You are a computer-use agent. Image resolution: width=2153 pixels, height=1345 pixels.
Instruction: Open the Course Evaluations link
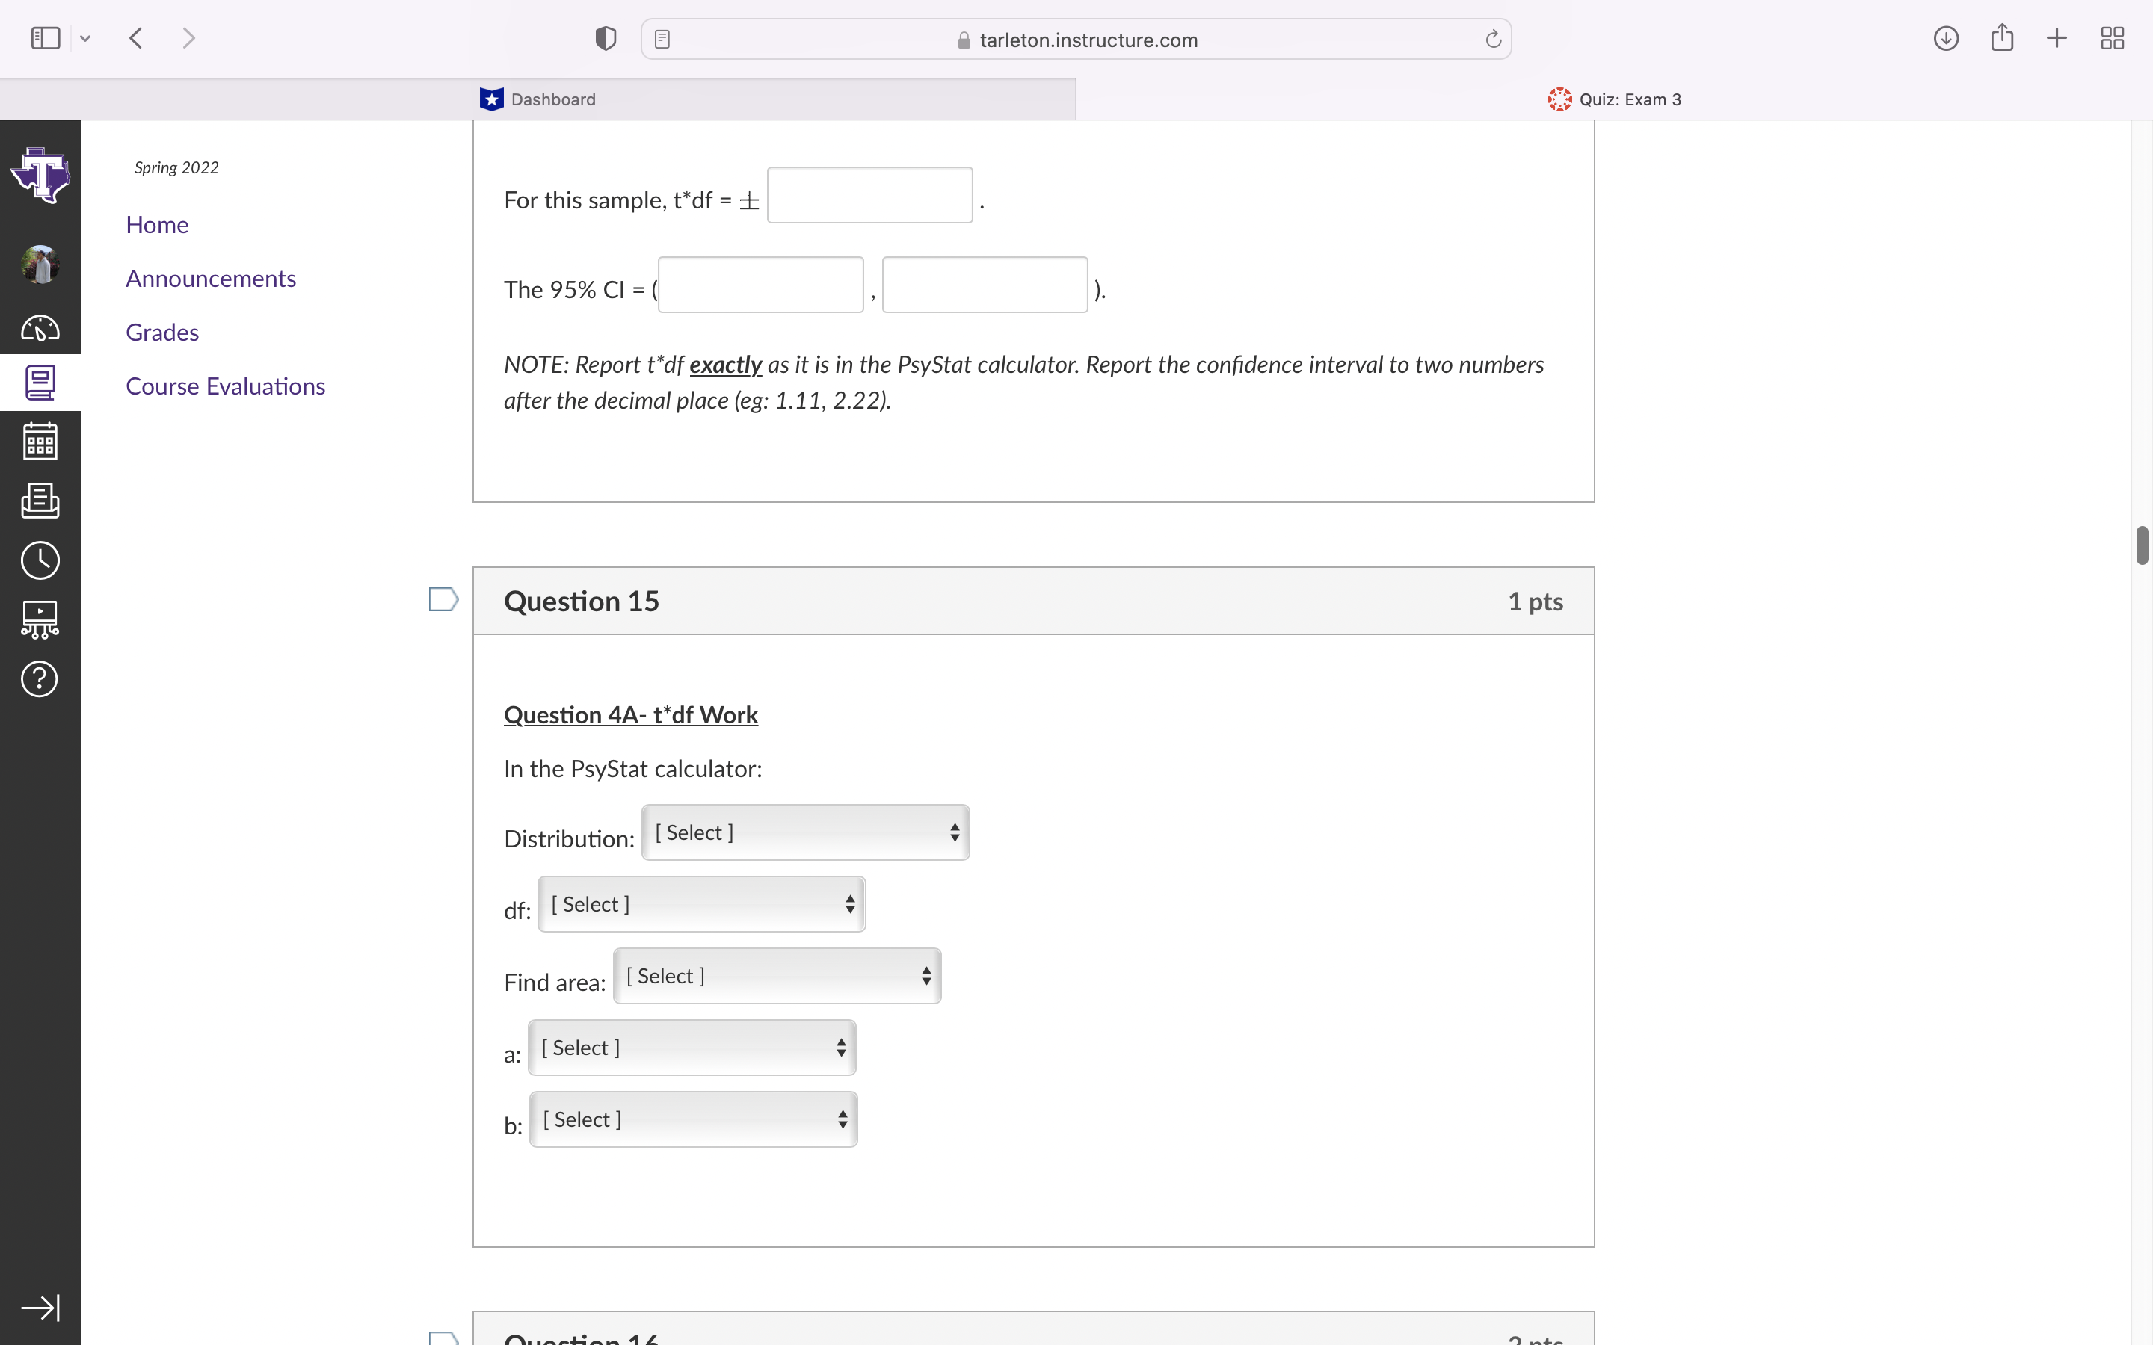(x=225, y=386)
